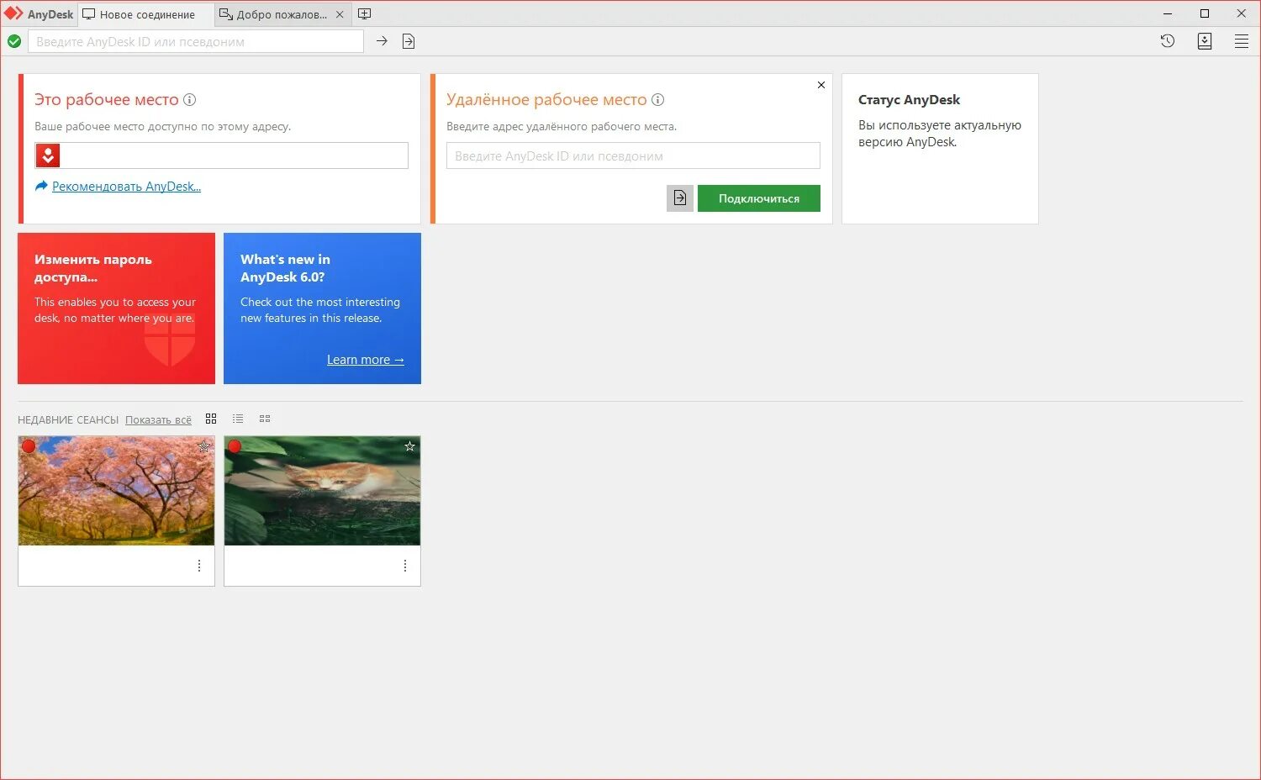The height and width of the screenshot is (780, 1261).
Task: Click the file transfer button beside Подключиться
Action: click(x=680, y=198)
